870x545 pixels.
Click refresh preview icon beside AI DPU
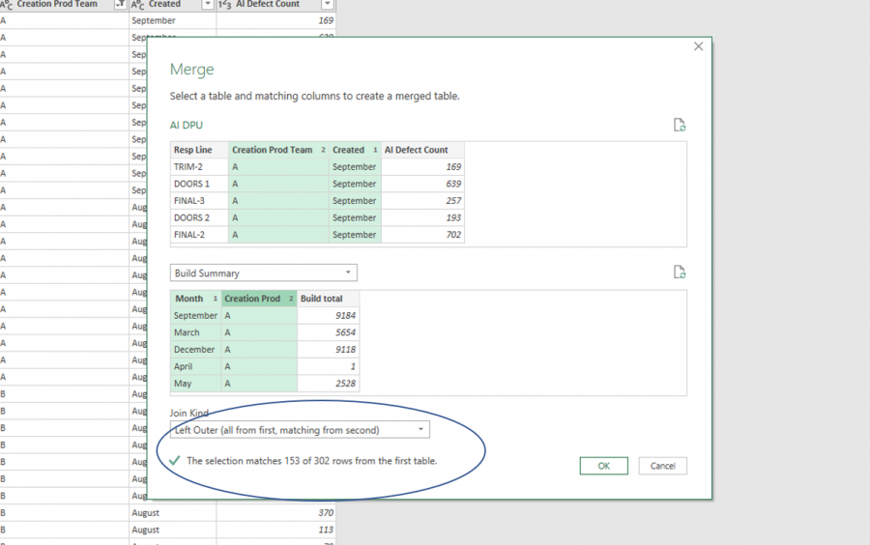[x=680, y=125]
